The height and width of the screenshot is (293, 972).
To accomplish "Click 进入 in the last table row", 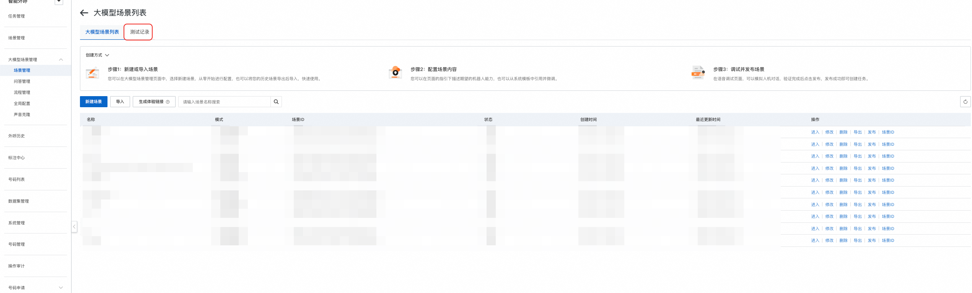I will click(815, 241).
